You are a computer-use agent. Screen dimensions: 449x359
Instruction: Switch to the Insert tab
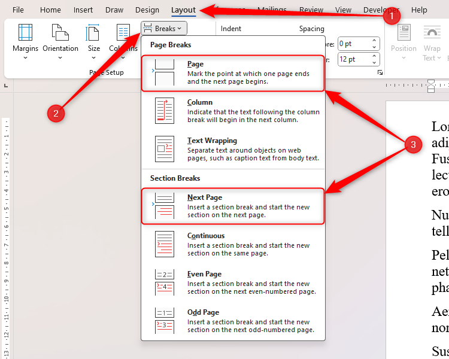click(83, 10)
